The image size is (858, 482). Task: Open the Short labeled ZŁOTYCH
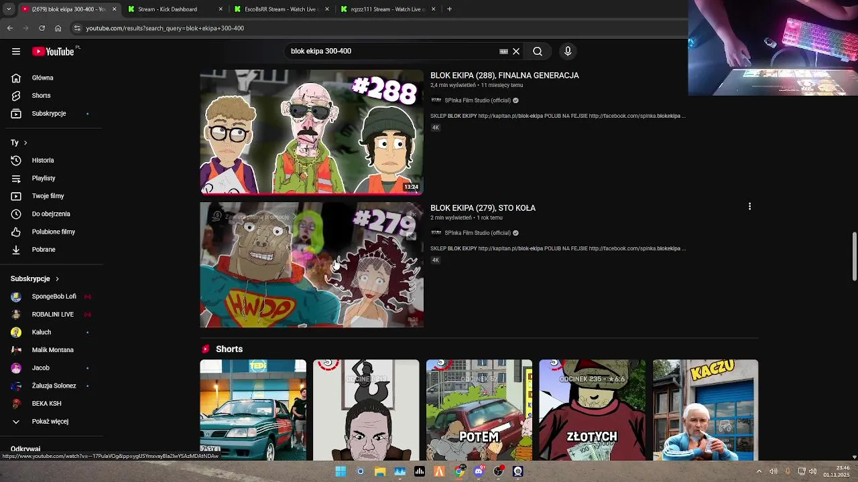tap(593, 410)
